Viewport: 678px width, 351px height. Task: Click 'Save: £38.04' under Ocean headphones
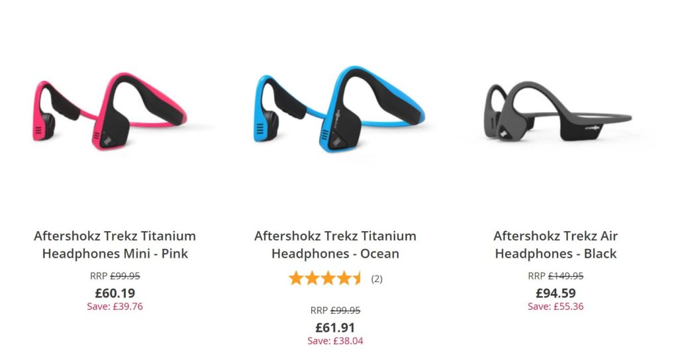coord(335,341)
